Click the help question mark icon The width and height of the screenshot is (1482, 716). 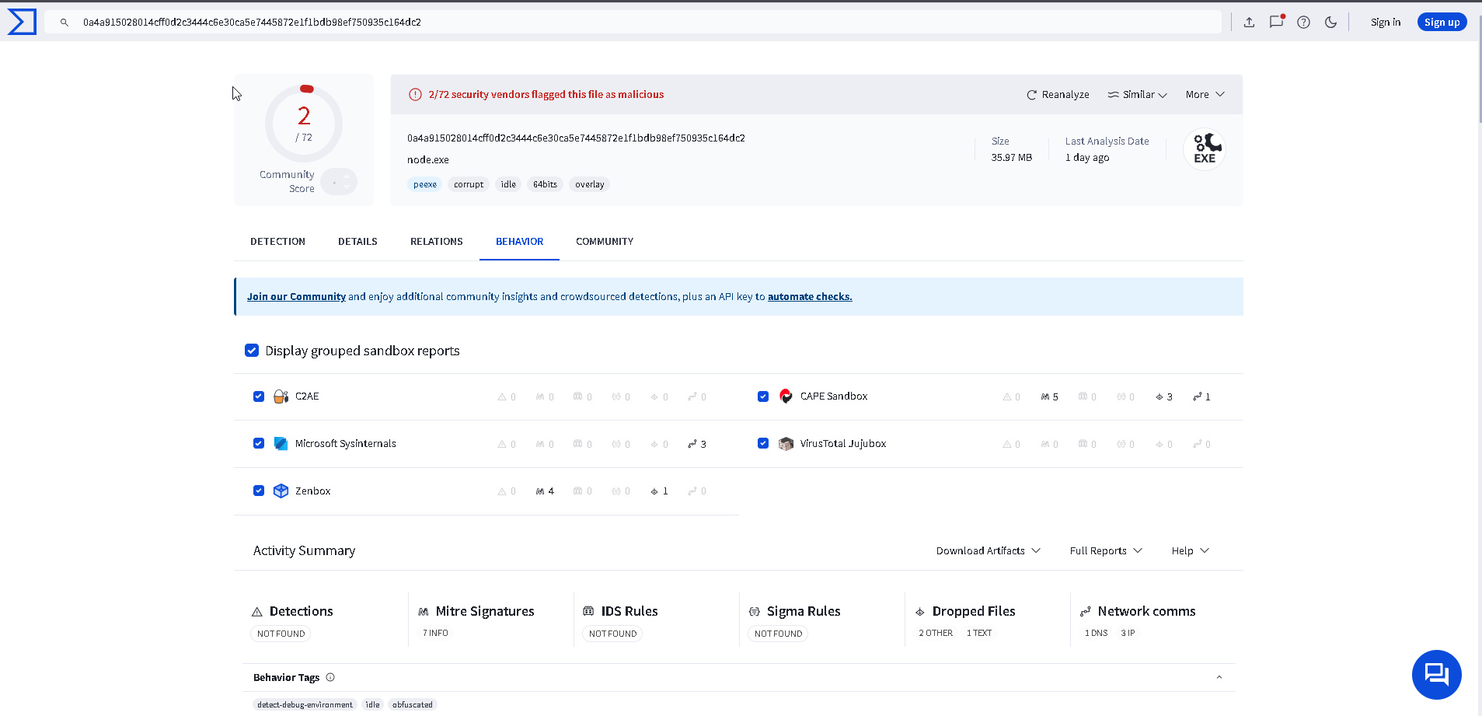1303,22
